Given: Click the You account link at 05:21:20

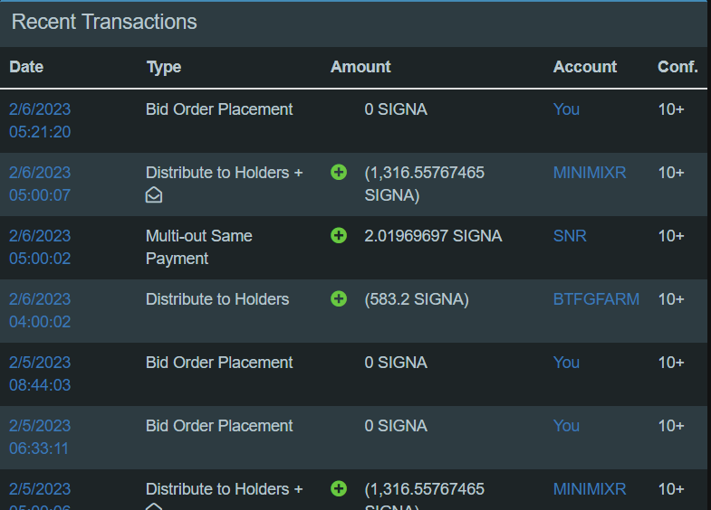Looking at the screenshot, I should pyautogui.click(x=566, y=109).
